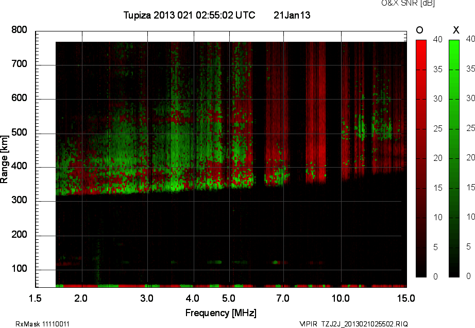Click the date label '21Jan13'
Screen dimensions: 475x328
tap(292, 15)
